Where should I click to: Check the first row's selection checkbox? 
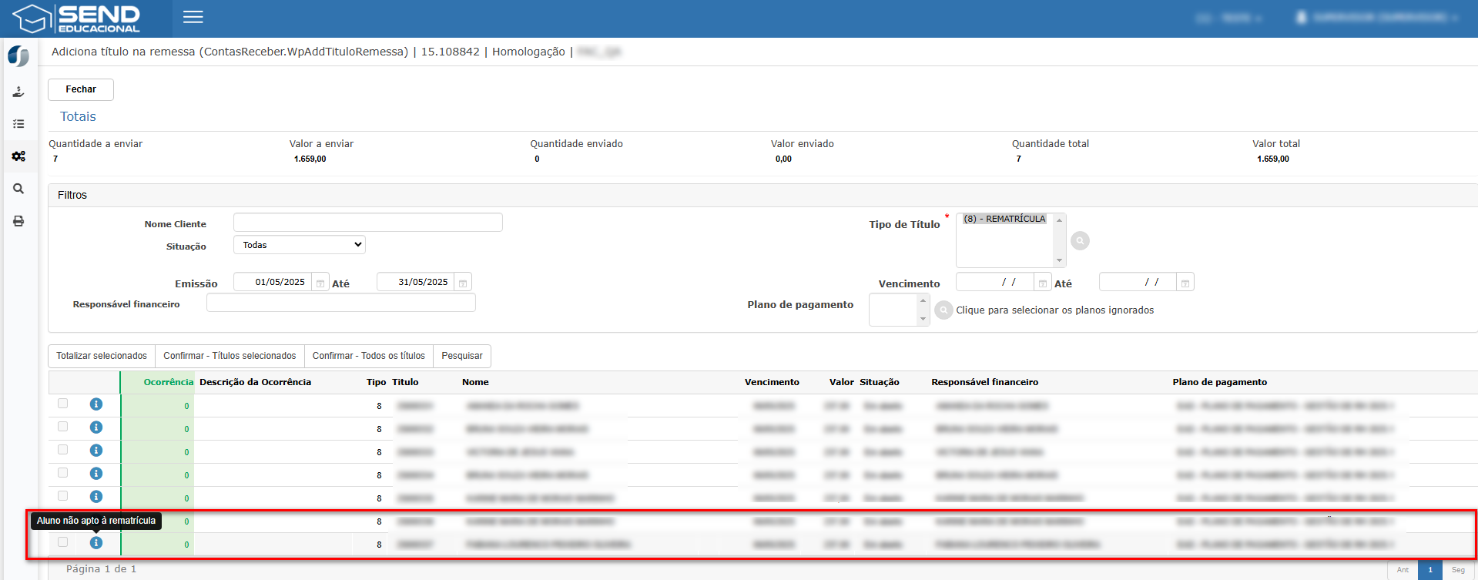[63, 404]
